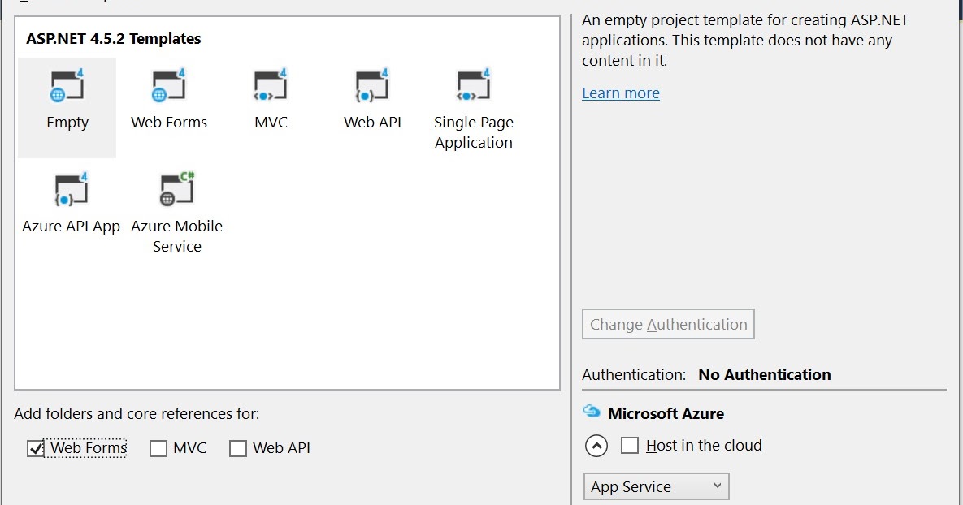Enable the MVC core references checkbox
The width and height of the screenshot is (963, 505).
(158, 448)
